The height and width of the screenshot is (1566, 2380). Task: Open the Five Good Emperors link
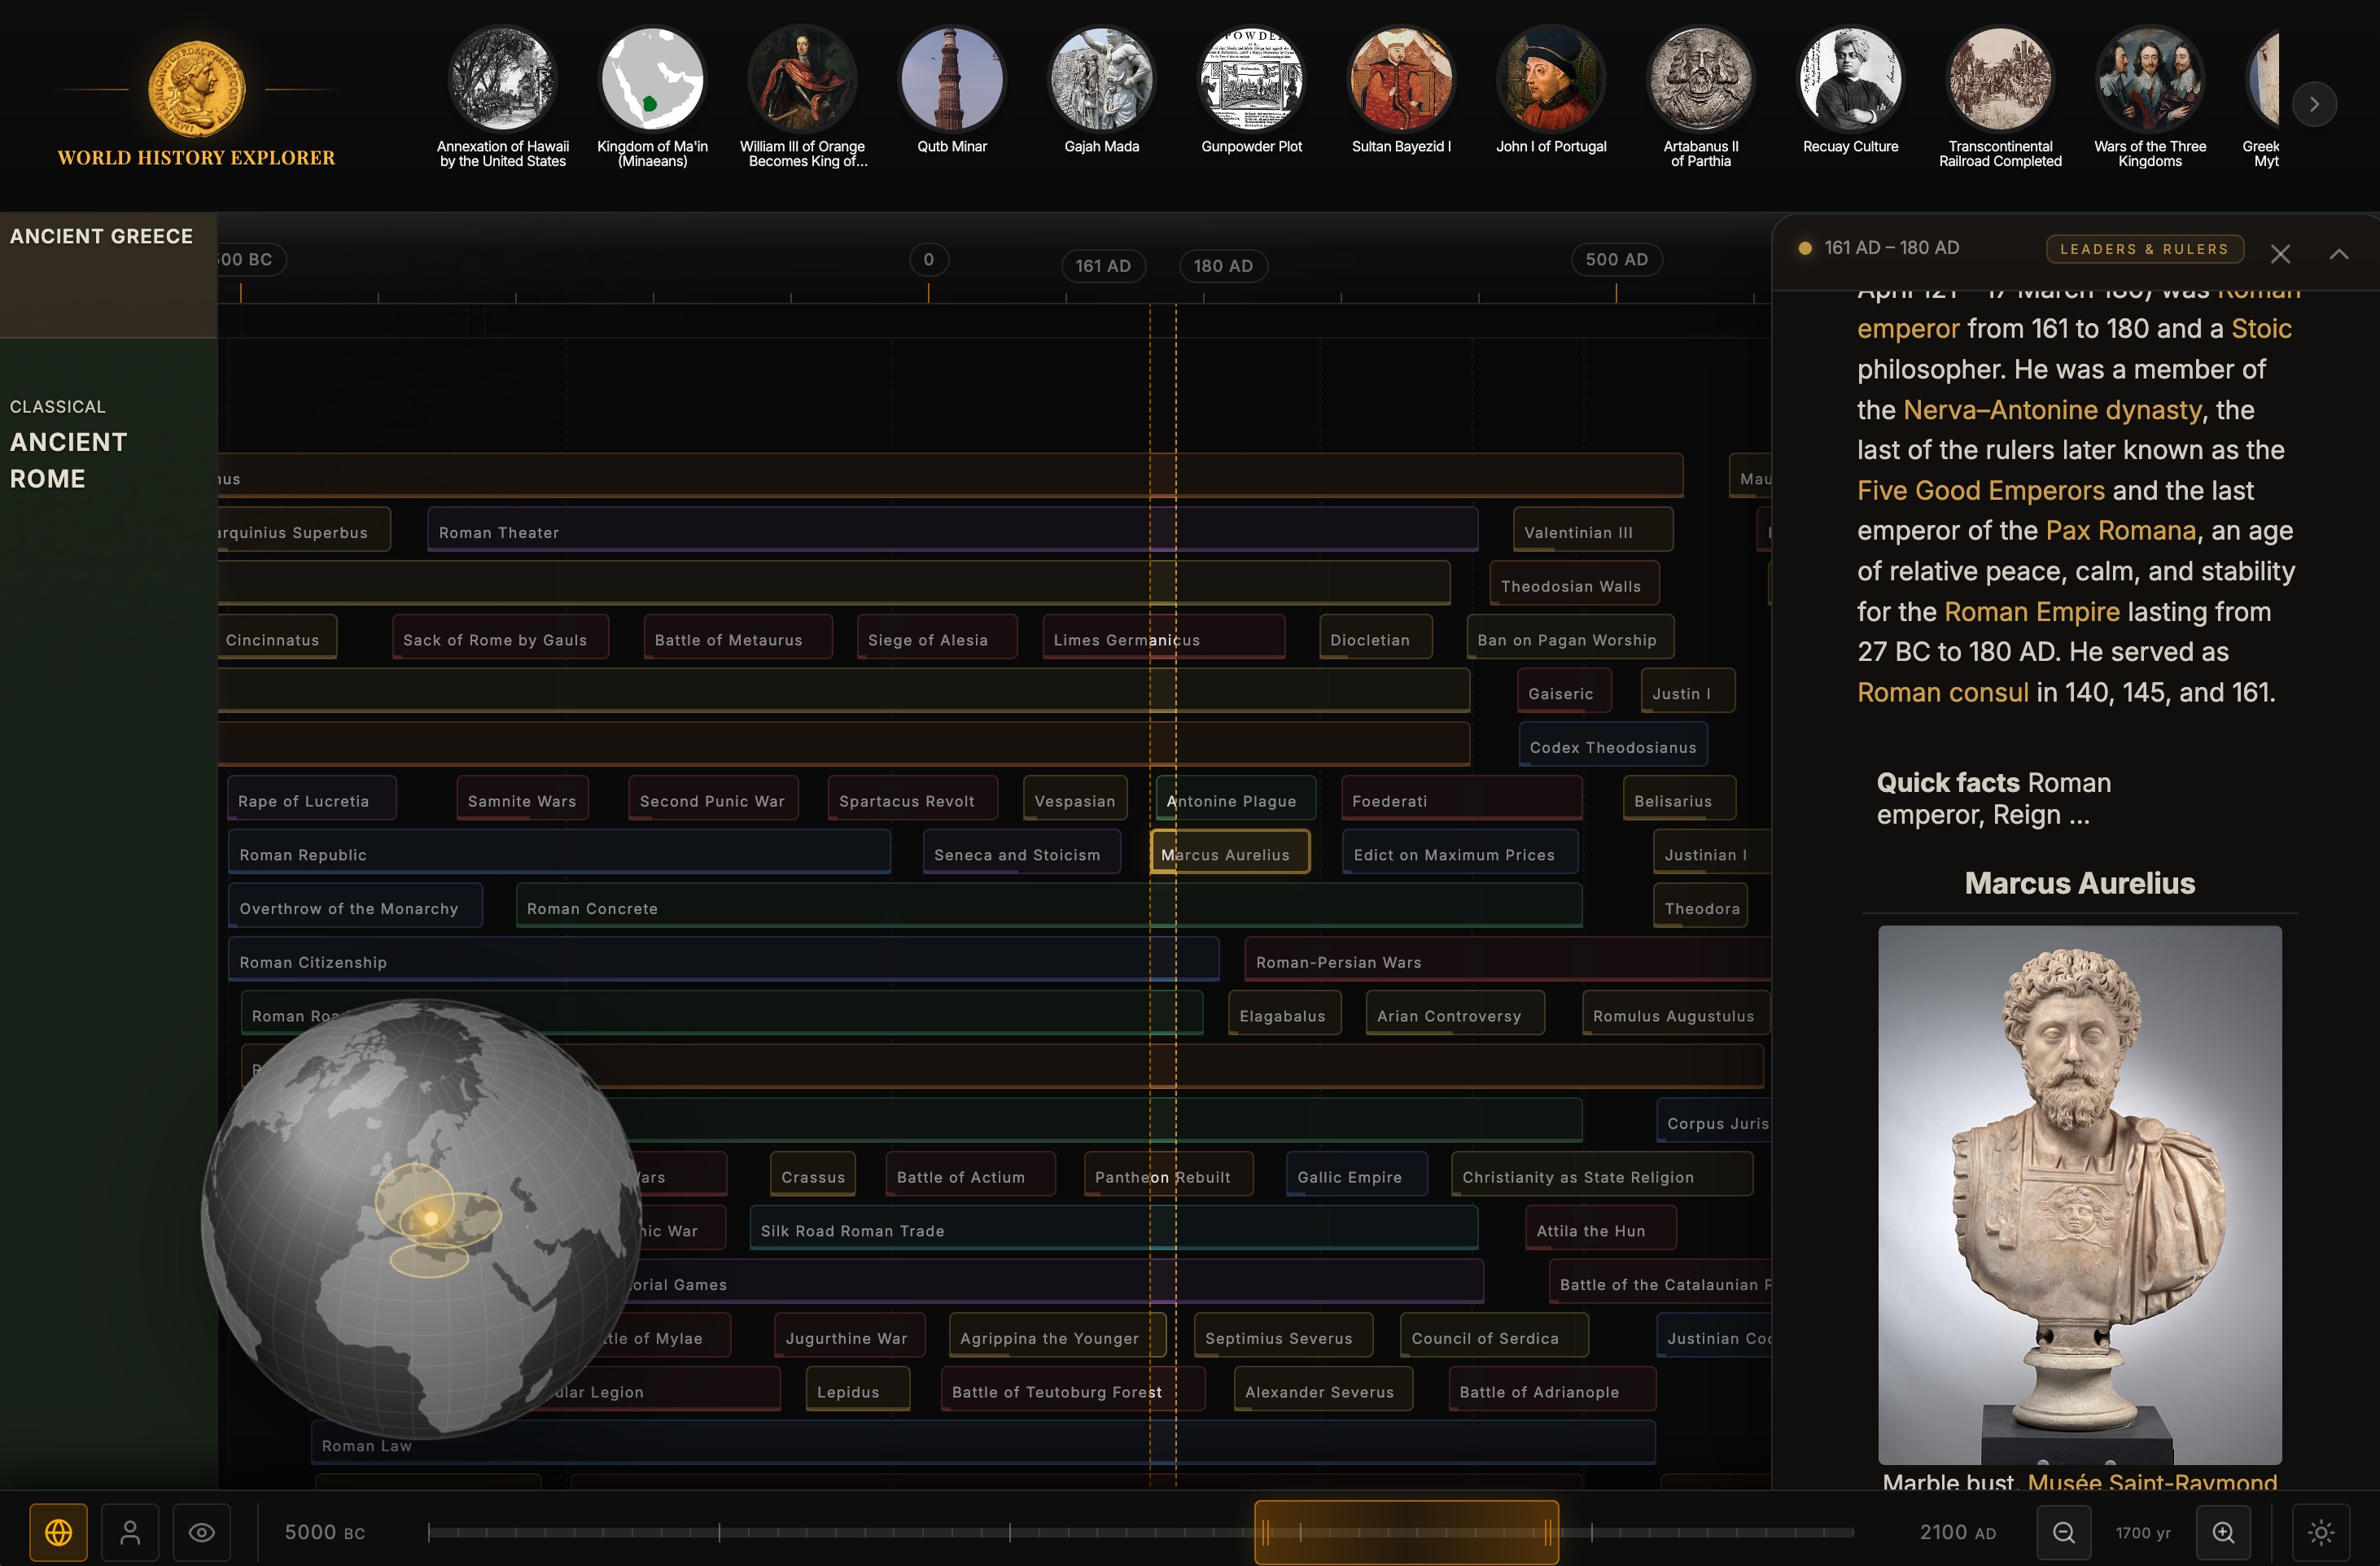[1981, 490]
